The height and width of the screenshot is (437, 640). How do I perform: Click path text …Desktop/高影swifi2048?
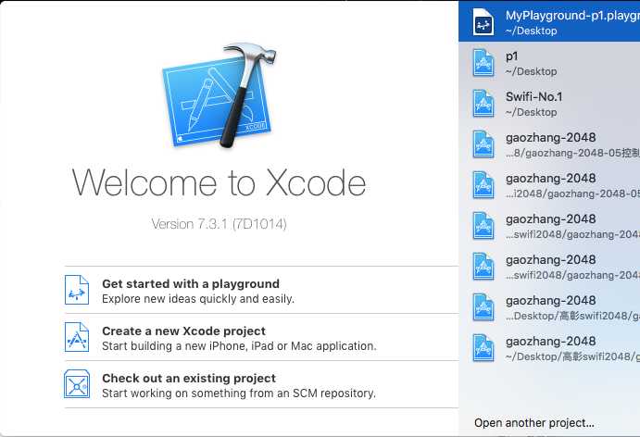(572, 317)
